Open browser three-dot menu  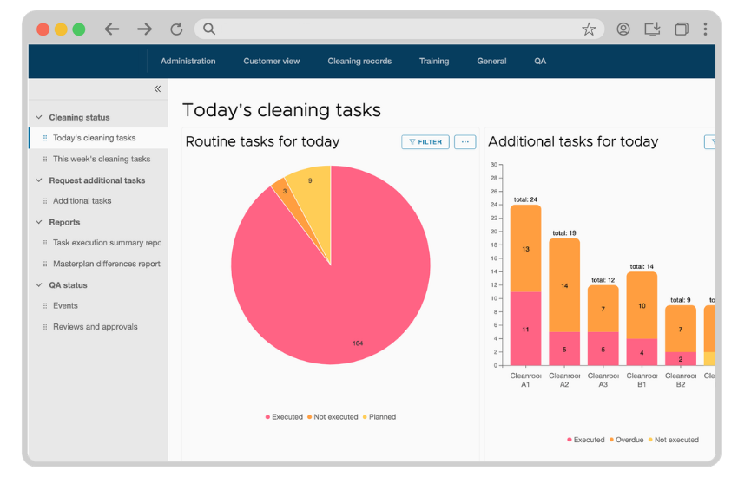pyautogui.click(x=705, y=29)
